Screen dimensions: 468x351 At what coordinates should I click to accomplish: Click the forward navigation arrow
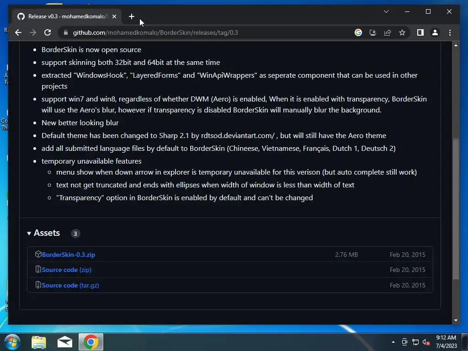[x=33, y=32]
